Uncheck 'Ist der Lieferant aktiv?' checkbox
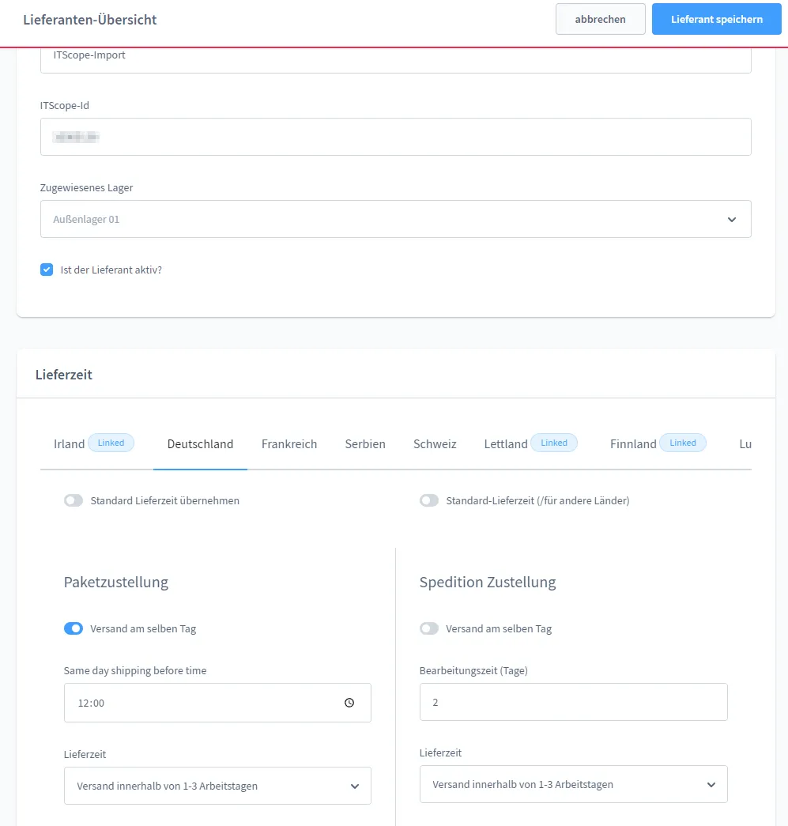Viewport: 788px width, 826px height. coord(47,270)
